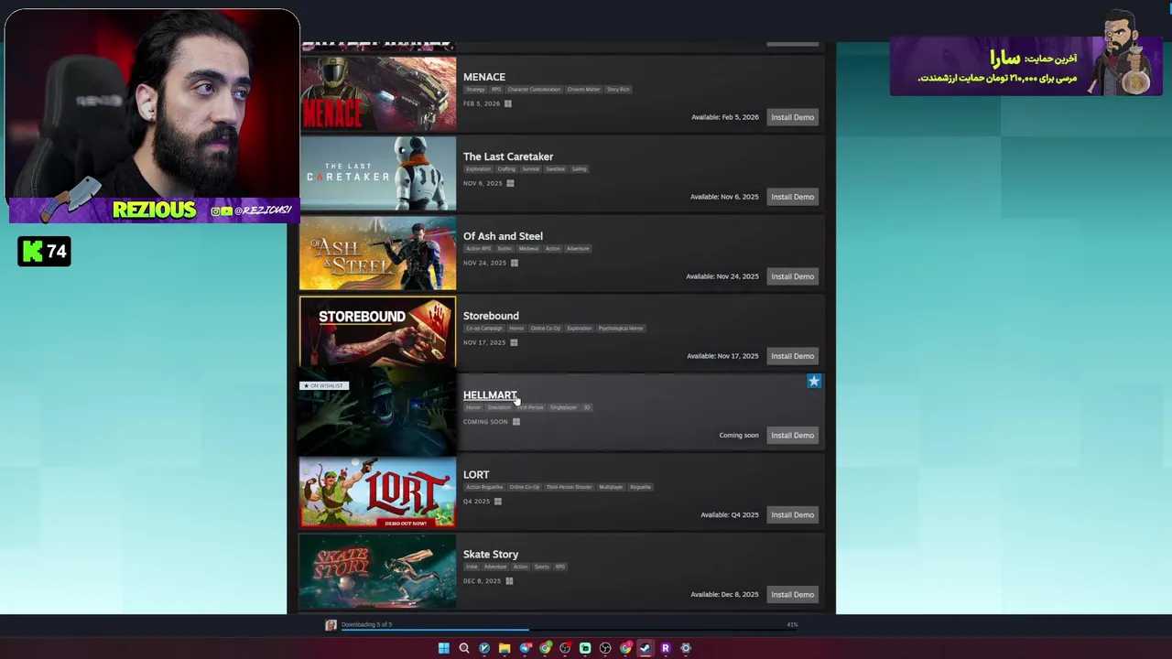Viewport: 1172px width, 659px height.
Task: Click Windows platform icon beside COMING SOON
Action: tap(515, 422)
